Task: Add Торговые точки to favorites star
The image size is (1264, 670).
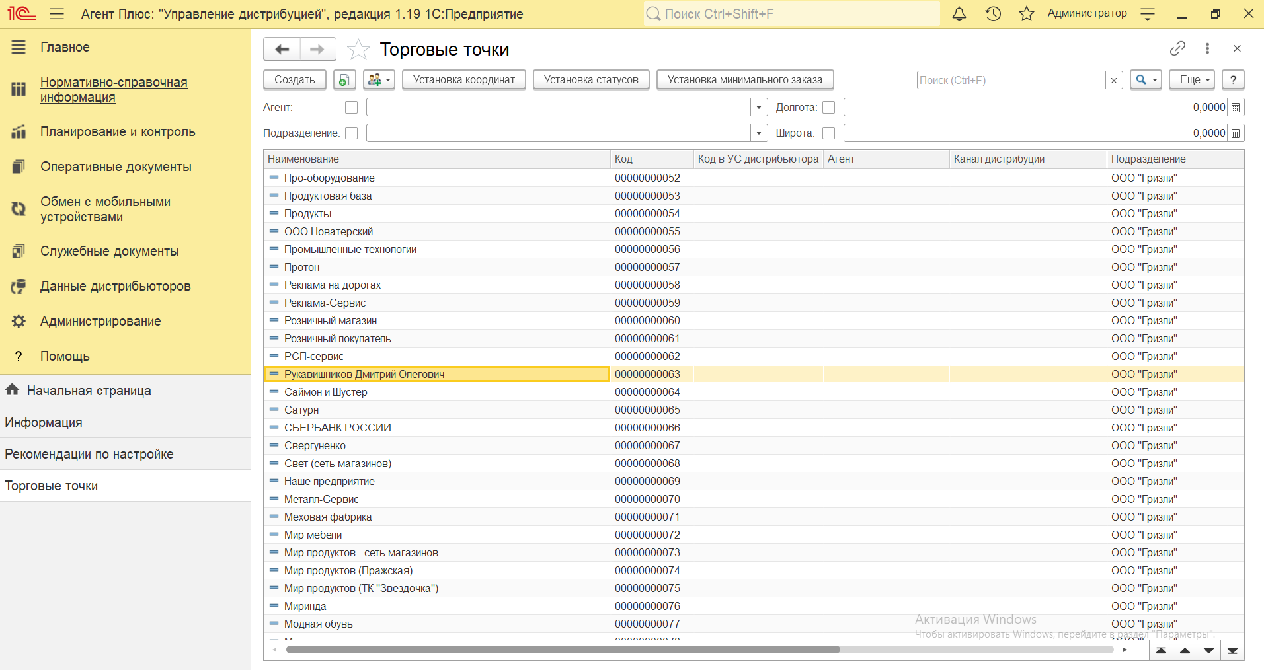Action: [358, 50]
